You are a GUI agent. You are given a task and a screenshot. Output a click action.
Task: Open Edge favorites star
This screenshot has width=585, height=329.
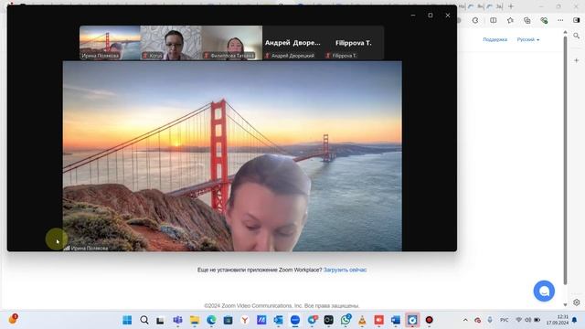[510, 20]
